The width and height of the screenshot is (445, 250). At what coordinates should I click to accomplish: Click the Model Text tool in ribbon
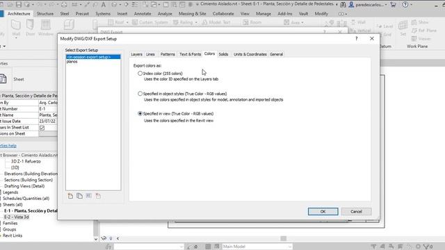point(216,22)
